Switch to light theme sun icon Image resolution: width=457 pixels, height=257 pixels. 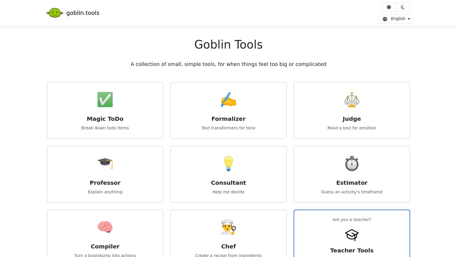(x=389, y=7)
